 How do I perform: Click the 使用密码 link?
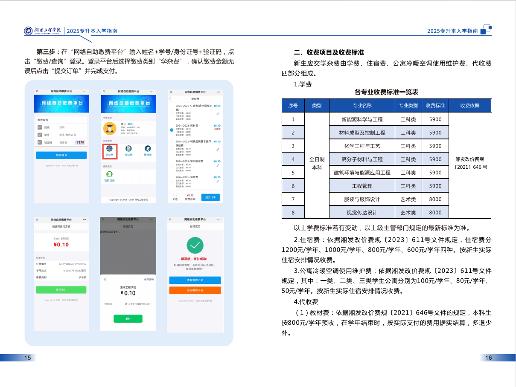tap(149, 280)
